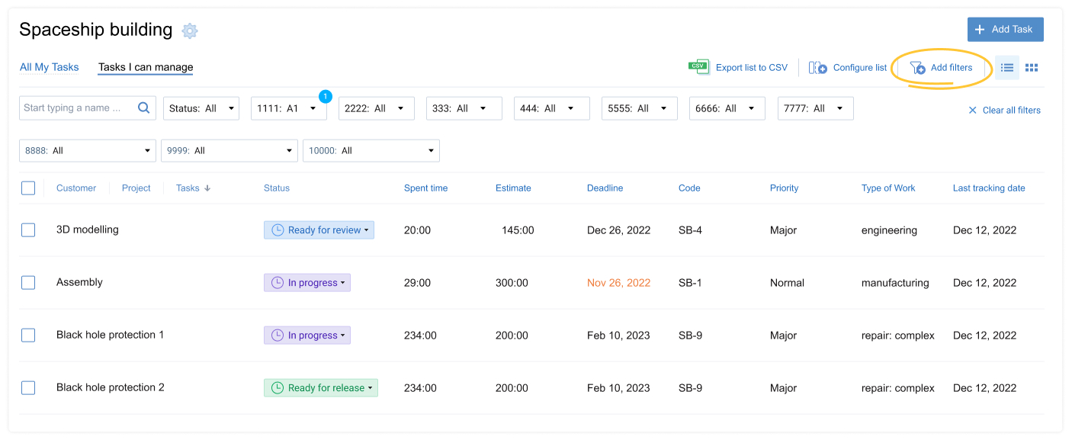The width and height of the screenshot is (1072, 443).
Task: Switch to All My Tasks tab
Action: pos(50,67)
